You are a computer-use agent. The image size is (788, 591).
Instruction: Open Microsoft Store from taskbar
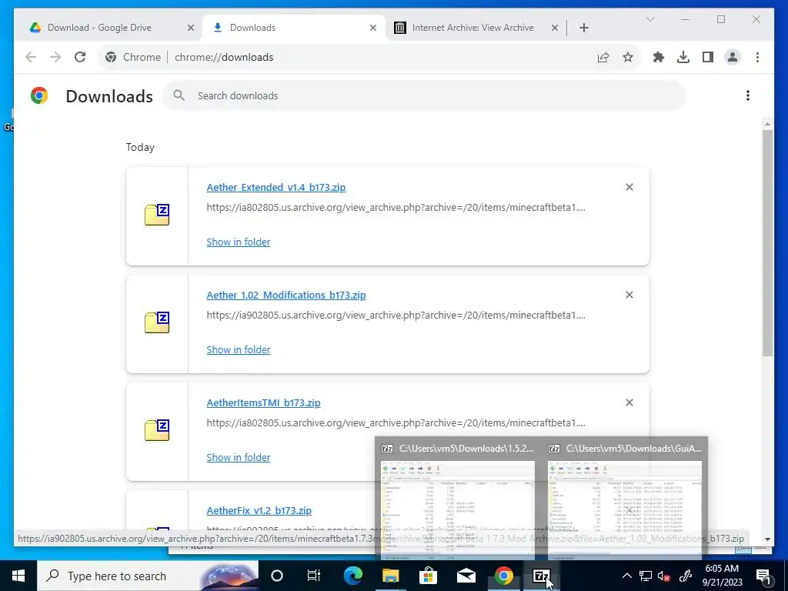coord(428,576)
